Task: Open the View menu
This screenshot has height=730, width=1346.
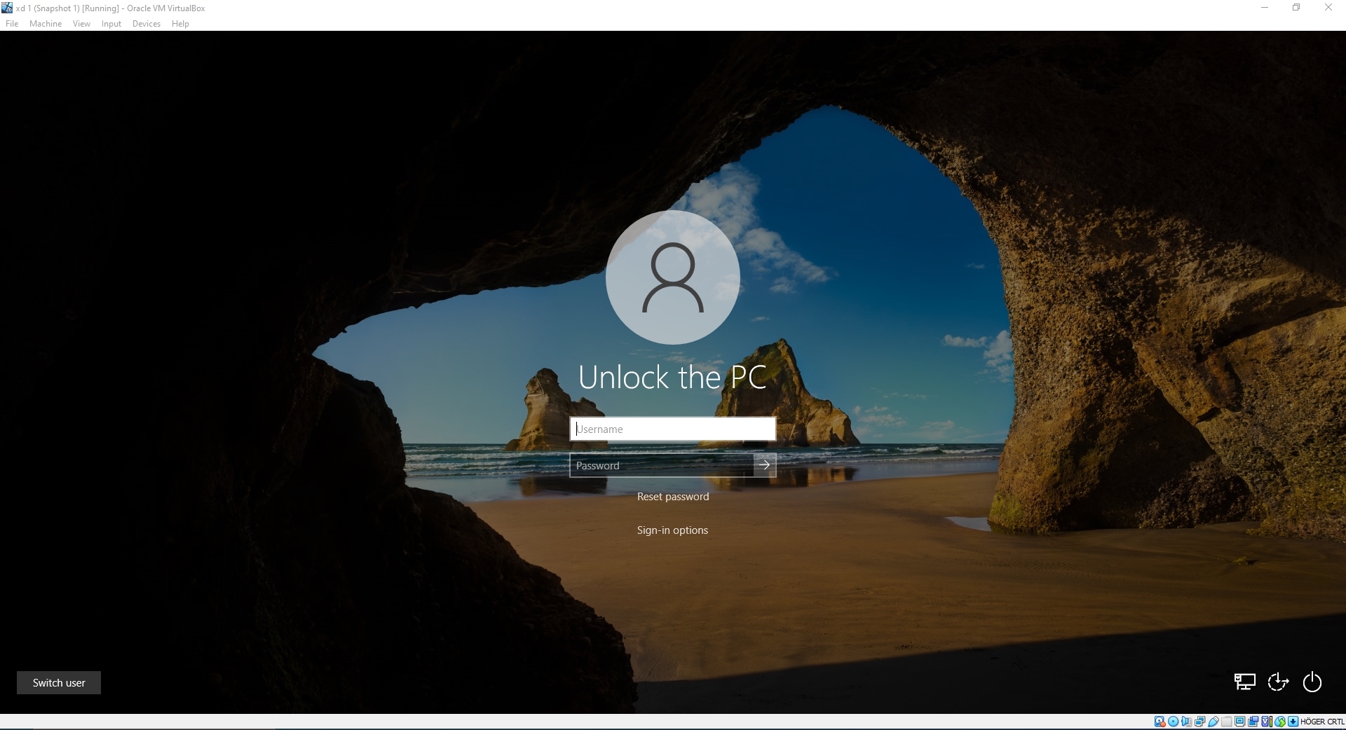Action: pyautogui.click(x=81, y=24)
